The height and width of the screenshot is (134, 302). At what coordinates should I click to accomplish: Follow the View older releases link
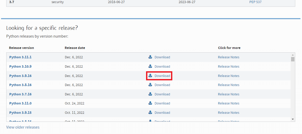pyautogui.click(x=23, y=127)
